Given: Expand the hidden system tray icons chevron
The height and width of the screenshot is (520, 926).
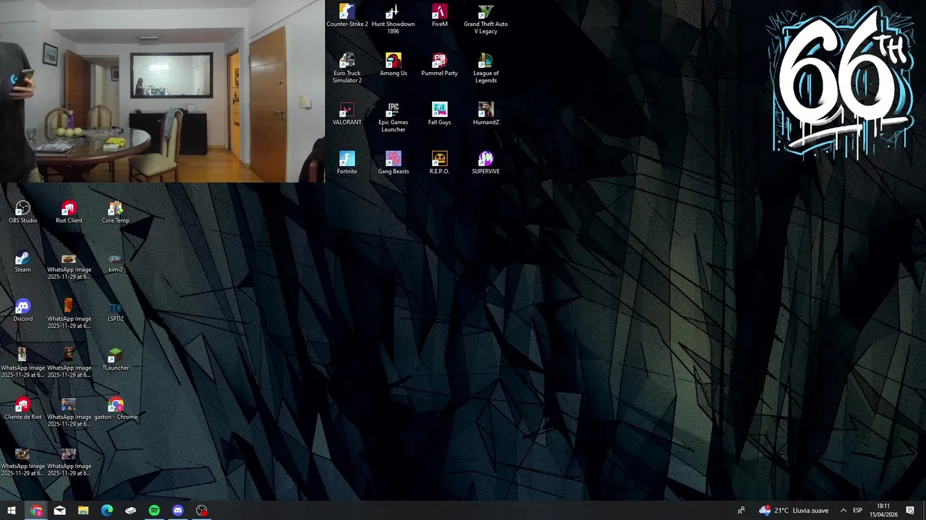Looking at the screenshot, I should coord(843,511).
